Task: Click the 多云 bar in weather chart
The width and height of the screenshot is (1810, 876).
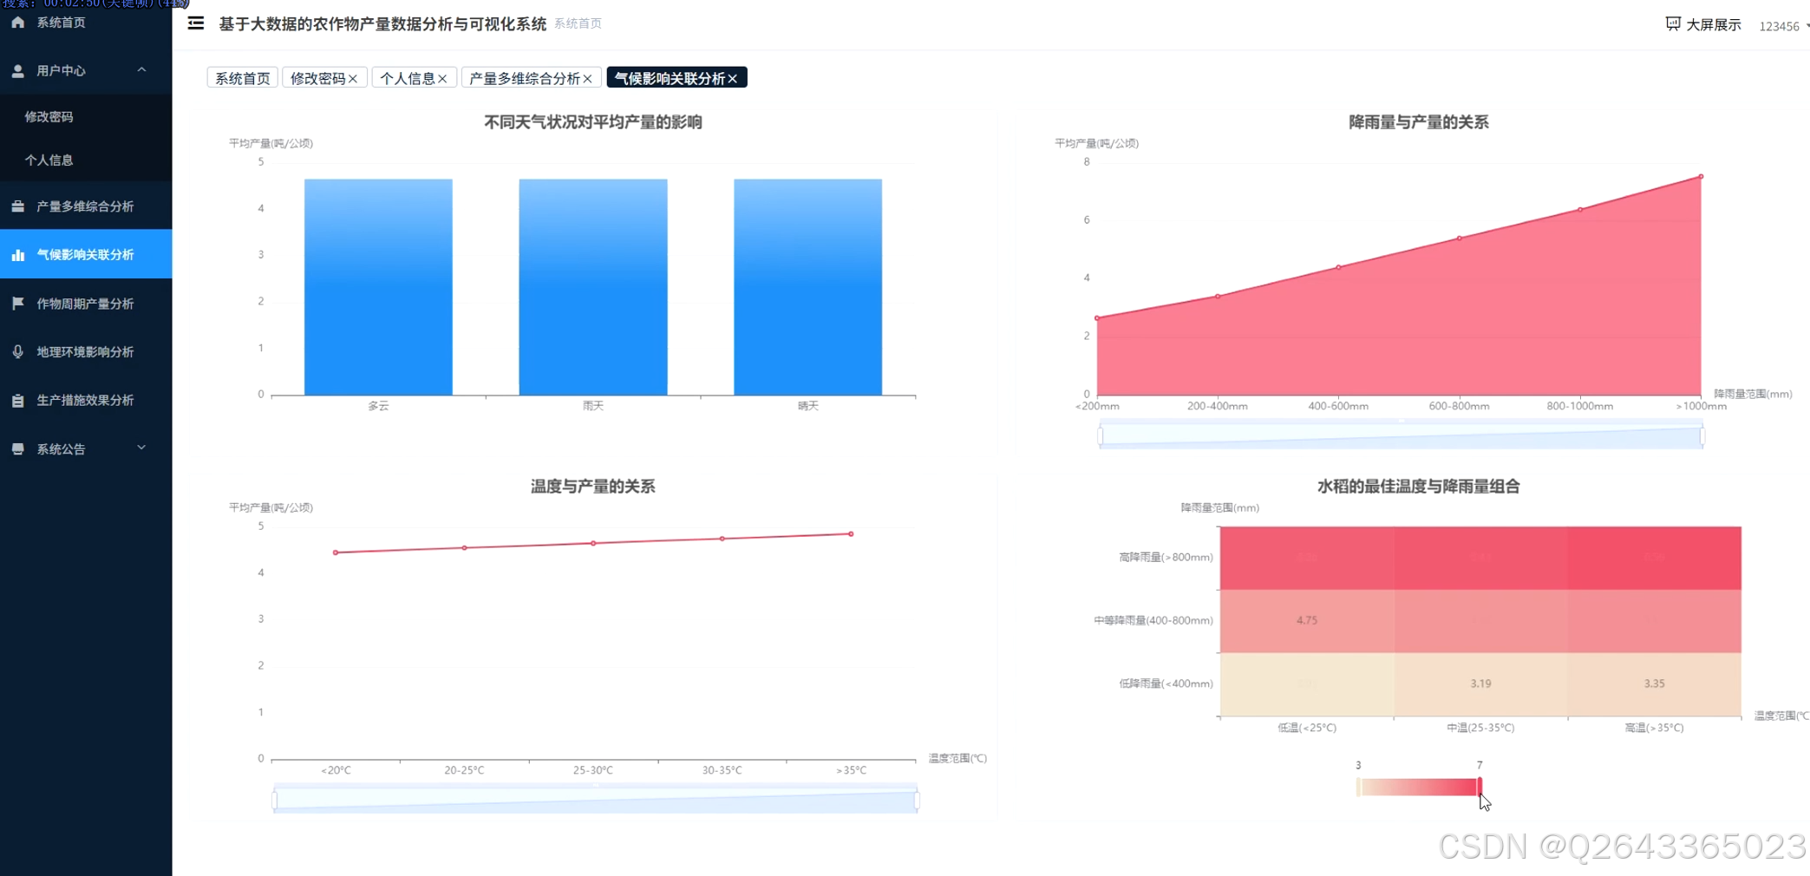Action: (378, 287)
